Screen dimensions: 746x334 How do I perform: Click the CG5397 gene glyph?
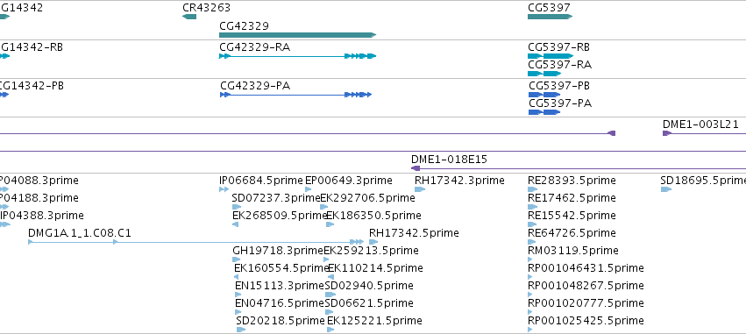pyautogui.click(x=550, y=17)
